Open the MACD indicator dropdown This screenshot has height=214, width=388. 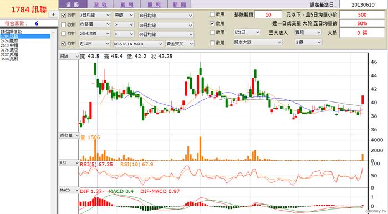point(69,190)
